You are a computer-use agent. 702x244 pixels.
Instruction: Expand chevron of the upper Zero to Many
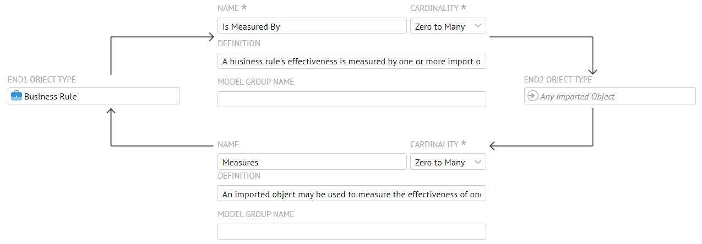point(477,26)
